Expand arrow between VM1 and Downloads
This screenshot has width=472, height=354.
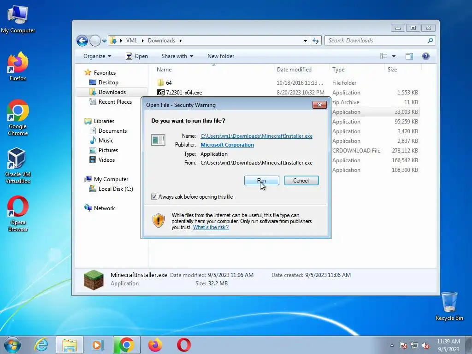(x=142, y=41)
